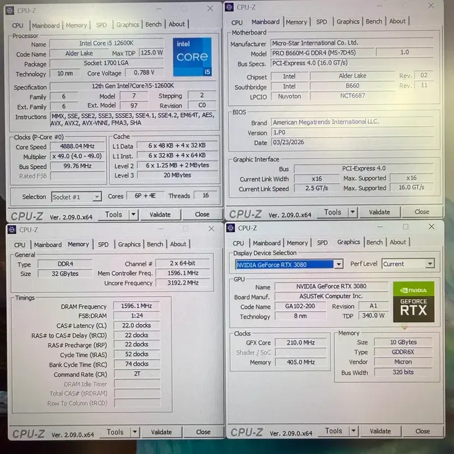This screenshot has width=454, height=454.
Task: Click CAS# Latency 22.0 clocks value
Action: (136, 325)
